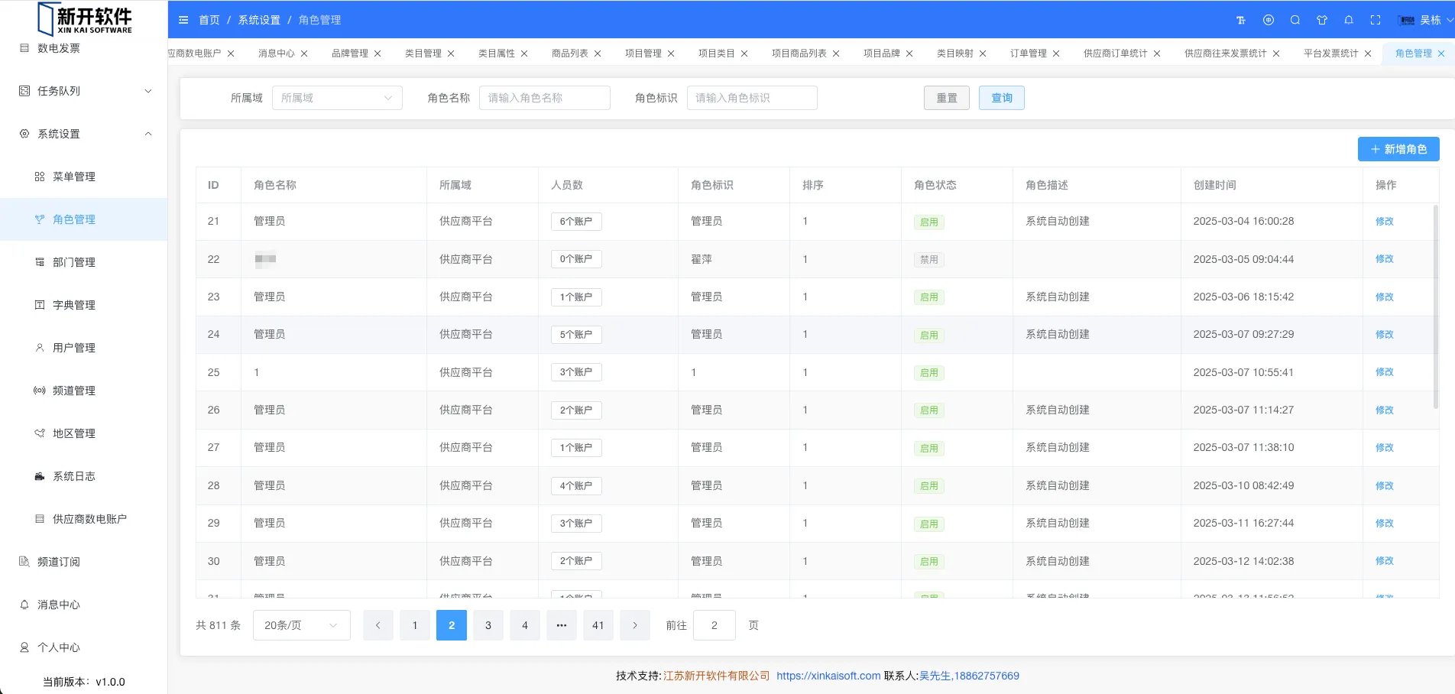Screen dimensions: 1455x694
Task: Open 用户管理 in the sidebar
Action: [x=74, y=348]
